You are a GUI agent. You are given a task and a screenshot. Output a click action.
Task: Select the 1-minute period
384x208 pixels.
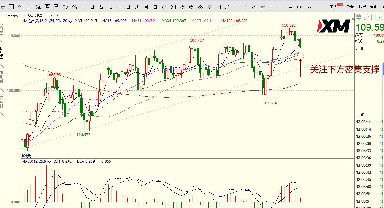pyautogui.click(x=83, y=7)
